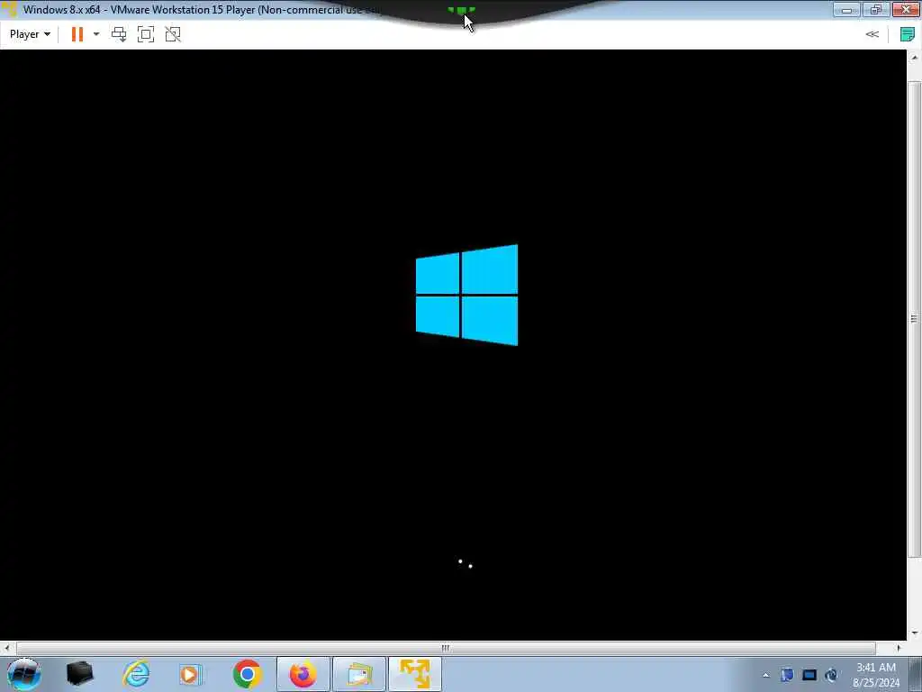This screenshot has height=692, width=922.
Task: Show hidden system tray icons
Action: click(x=765, y=675)
